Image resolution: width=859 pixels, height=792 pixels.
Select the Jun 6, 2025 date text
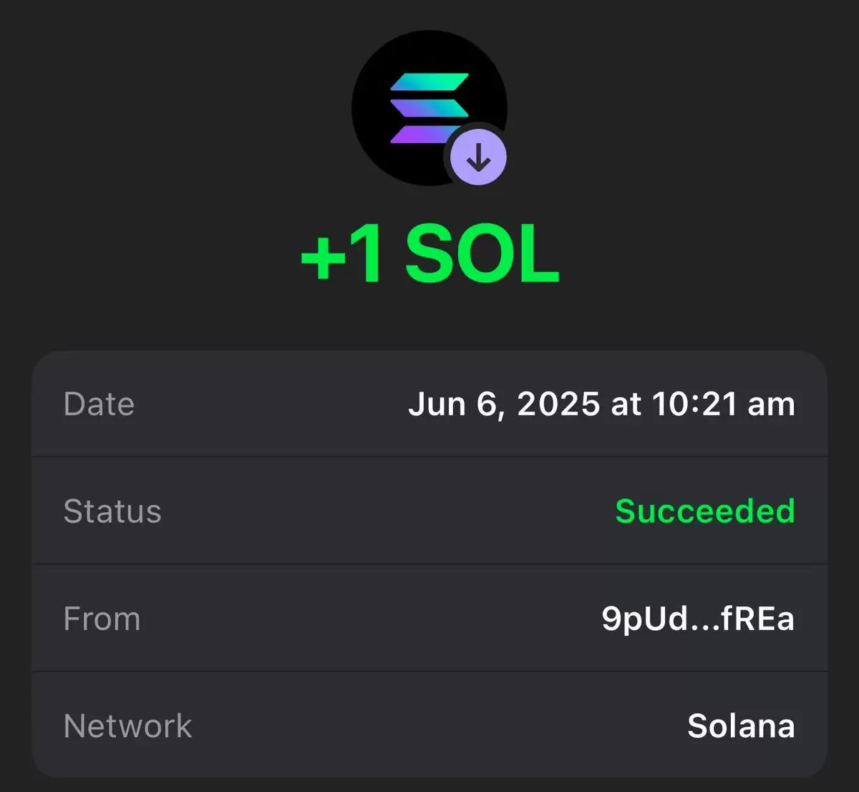tap(504, 405)
